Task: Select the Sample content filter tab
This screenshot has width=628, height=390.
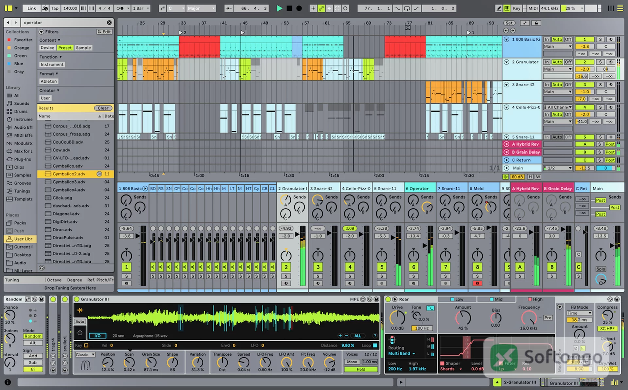Action: click(x=83, y=48)
